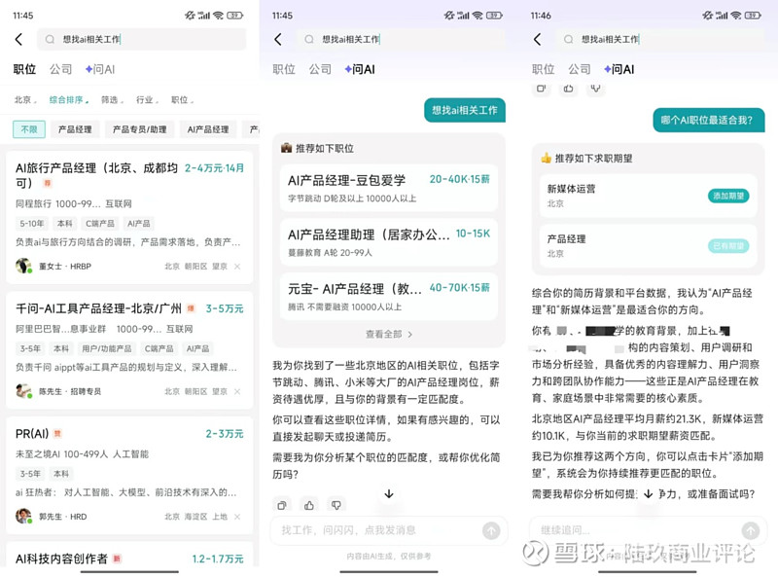
Task: Add 新媒体运营 expectation via 添加期望
Action: (x=728, y=196)
